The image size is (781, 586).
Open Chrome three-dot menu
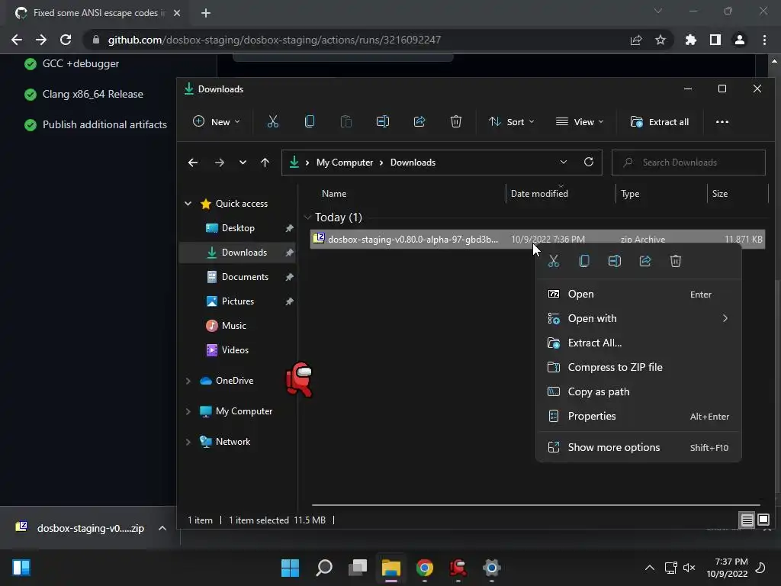[764, 40]
